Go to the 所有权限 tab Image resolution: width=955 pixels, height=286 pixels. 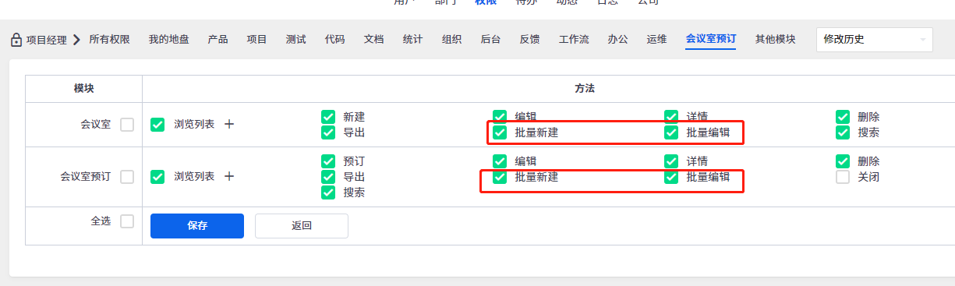tap(109, 39)
